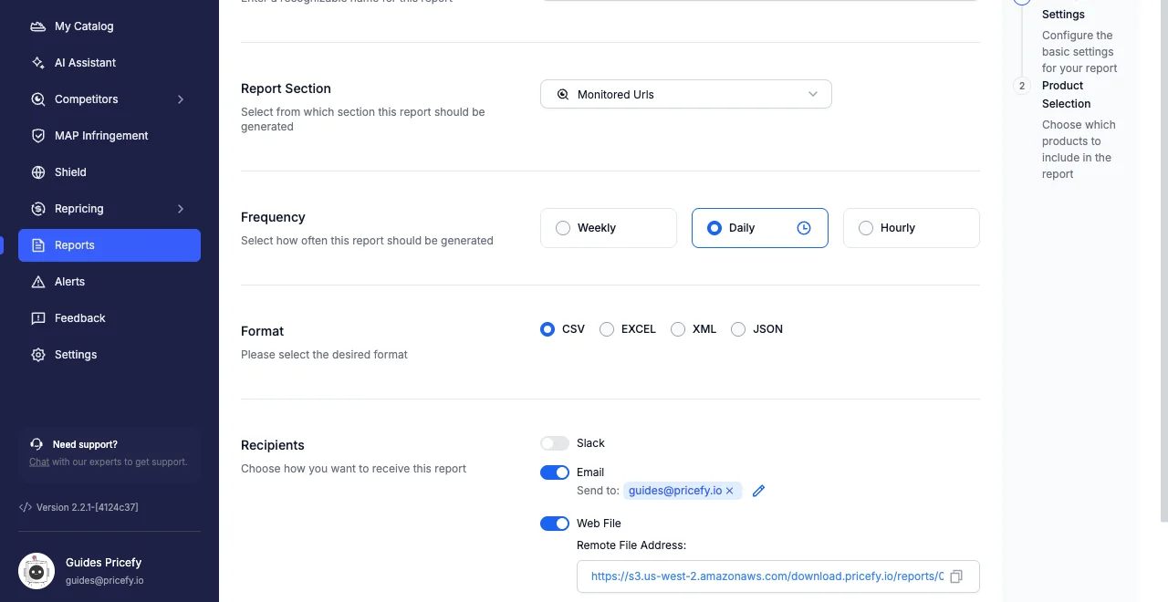The width and height of the screenshot is (1168, 602).
Task: Choose CSV format
Action: tap(547, 329)
